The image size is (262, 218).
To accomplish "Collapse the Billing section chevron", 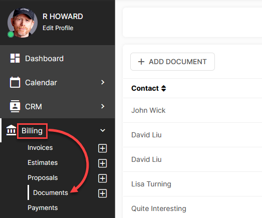I will click(x=103, y=130).
